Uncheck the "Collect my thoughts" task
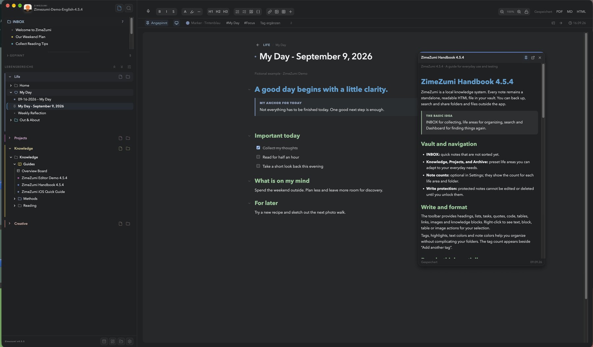Screen dimensions: 593x347 258,148
